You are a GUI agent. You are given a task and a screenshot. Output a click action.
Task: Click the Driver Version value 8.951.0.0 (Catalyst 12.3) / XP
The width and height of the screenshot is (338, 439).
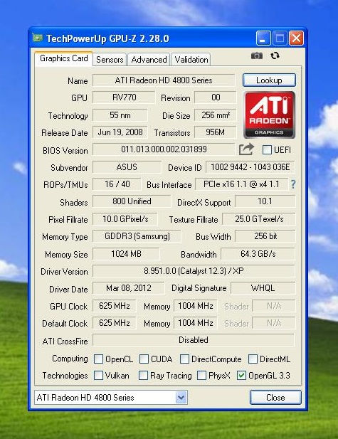(x=194, y=271)
